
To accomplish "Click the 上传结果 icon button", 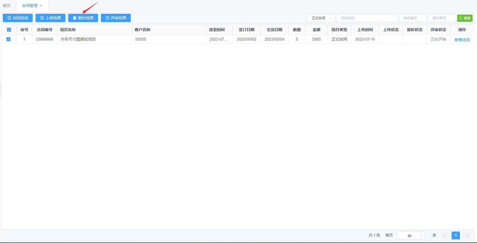I will click(42, 18).
